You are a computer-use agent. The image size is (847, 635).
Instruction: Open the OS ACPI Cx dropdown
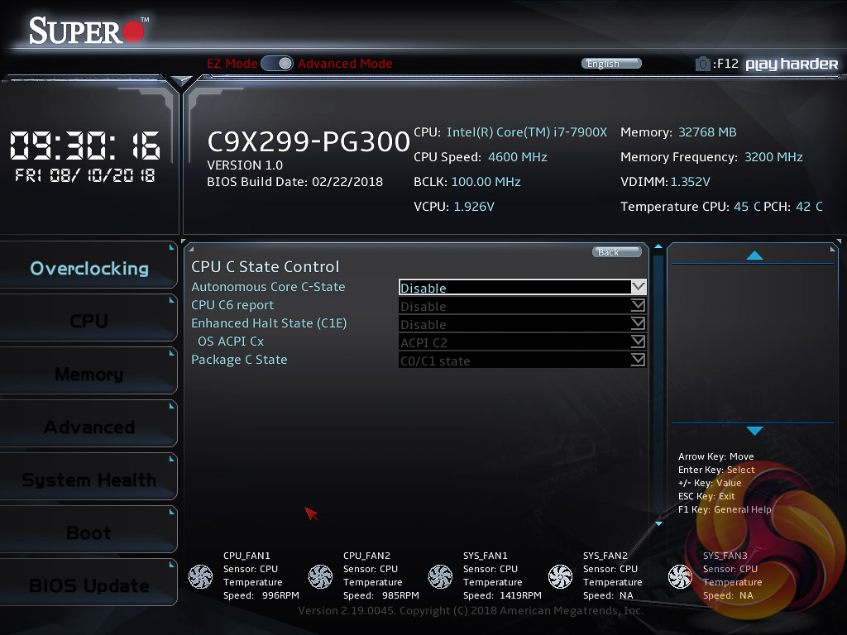[523, 342]
